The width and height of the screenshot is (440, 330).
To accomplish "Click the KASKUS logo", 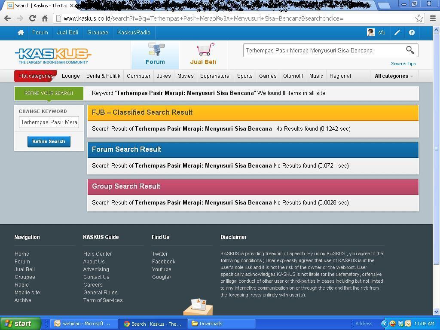I will click(53, 55).
